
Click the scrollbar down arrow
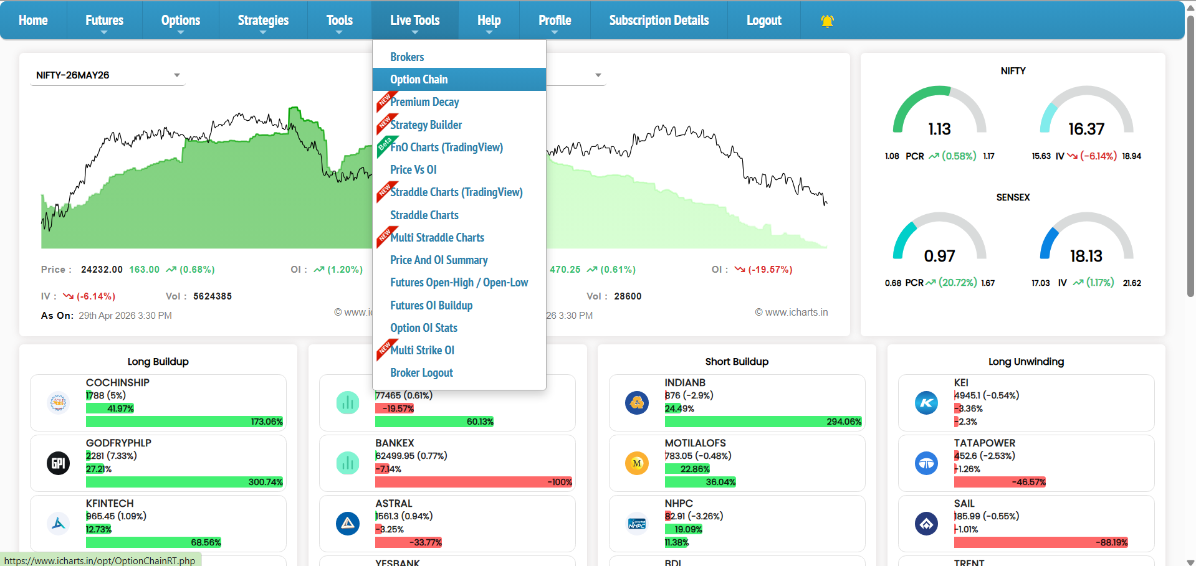pos(1190,561)
